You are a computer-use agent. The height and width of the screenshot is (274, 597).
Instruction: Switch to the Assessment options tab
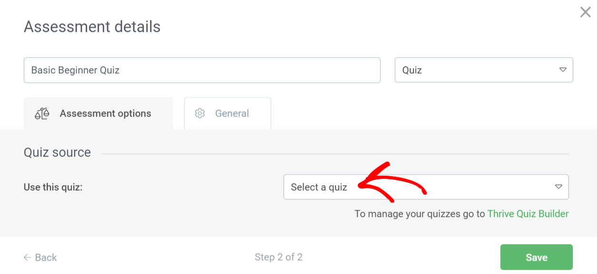click(98, 114)
